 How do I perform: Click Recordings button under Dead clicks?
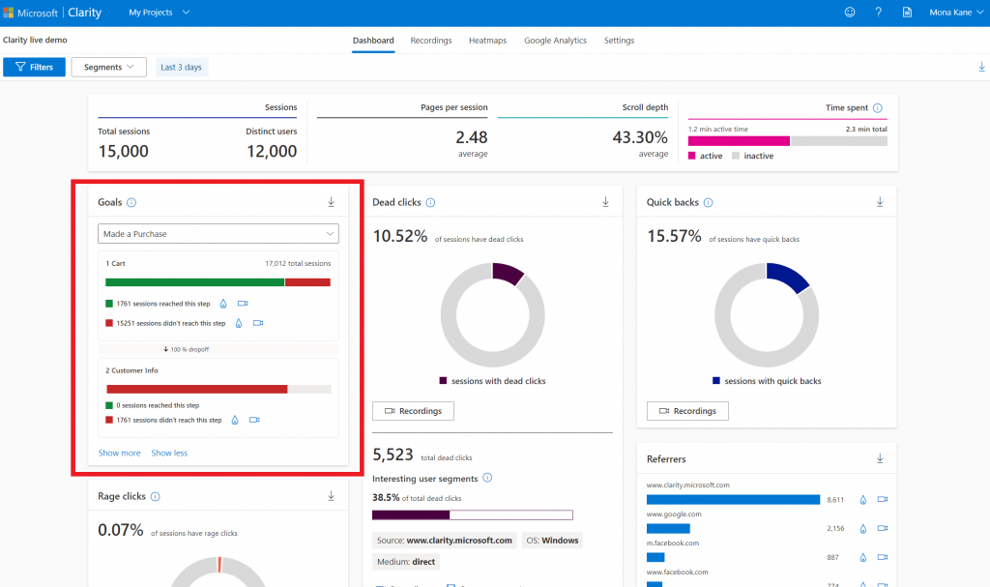pos(413,411)
